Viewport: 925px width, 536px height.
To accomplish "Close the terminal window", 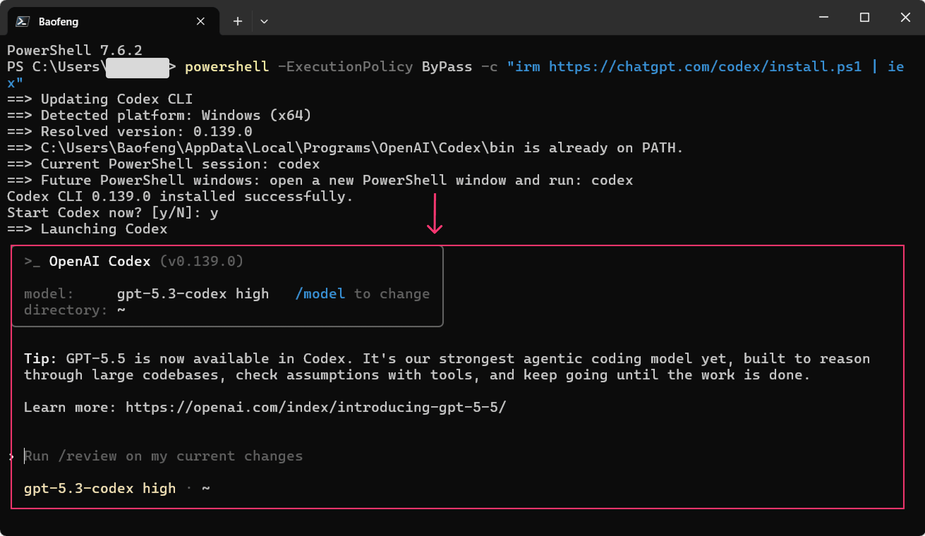I will pos(905,17).
